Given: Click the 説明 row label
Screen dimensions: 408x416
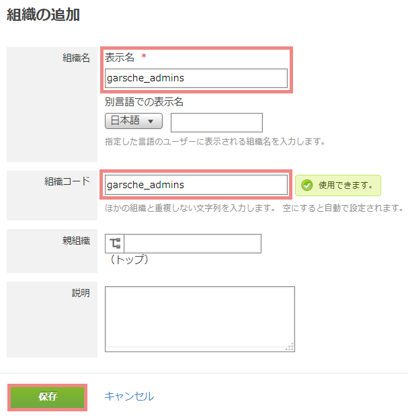Looking at the screenshot, I should click(x=81, y=293).
